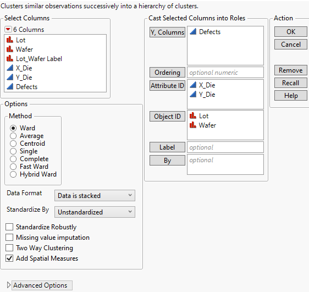Click the By optional field
This screenshot has width=309, height=292.
click(x=225, y=164)
